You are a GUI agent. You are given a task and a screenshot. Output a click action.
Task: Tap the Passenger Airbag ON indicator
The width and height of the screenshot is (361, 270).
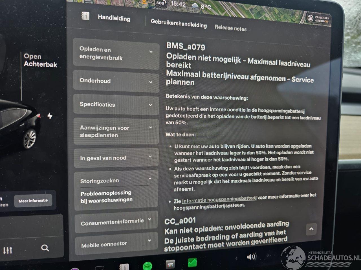tap(319, 19)
